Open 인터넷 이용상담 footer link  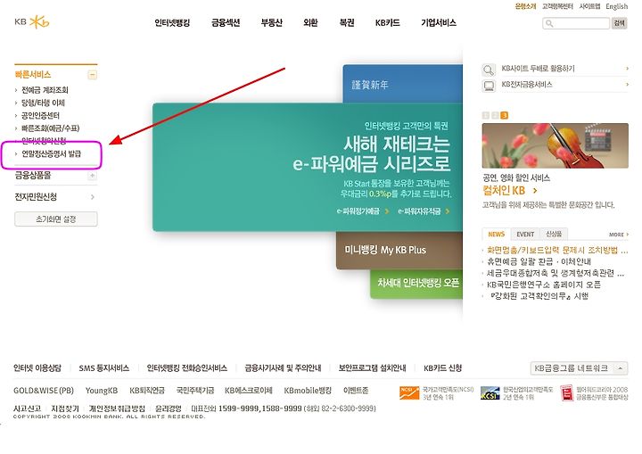(x=37, y=368)
